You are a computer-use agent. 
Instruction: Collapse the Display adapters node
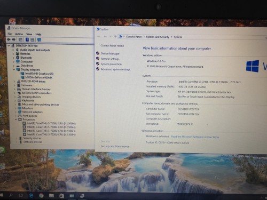[14, 69]
